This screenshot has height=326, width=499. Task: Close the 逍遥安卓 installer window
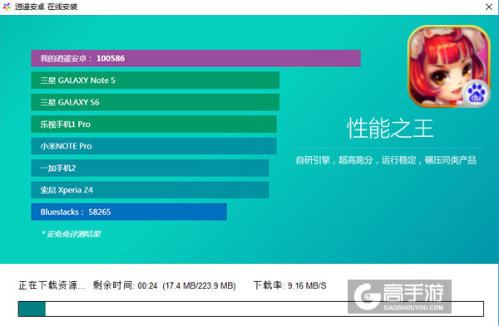coord(489,7)
